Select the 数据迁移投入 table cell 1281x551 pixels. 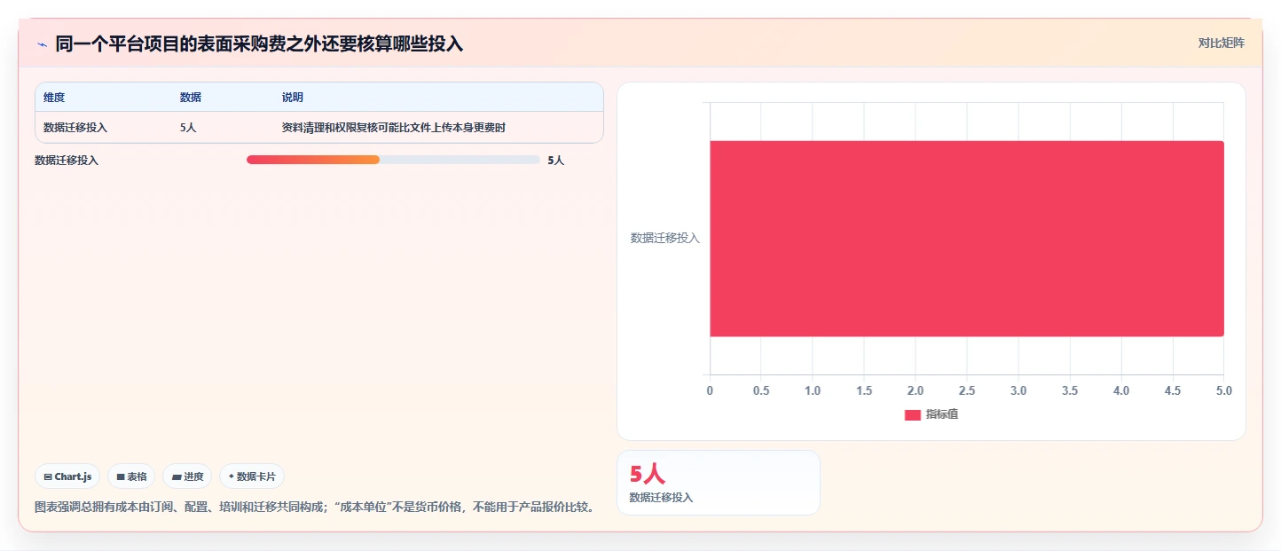[x=75, y=128]
